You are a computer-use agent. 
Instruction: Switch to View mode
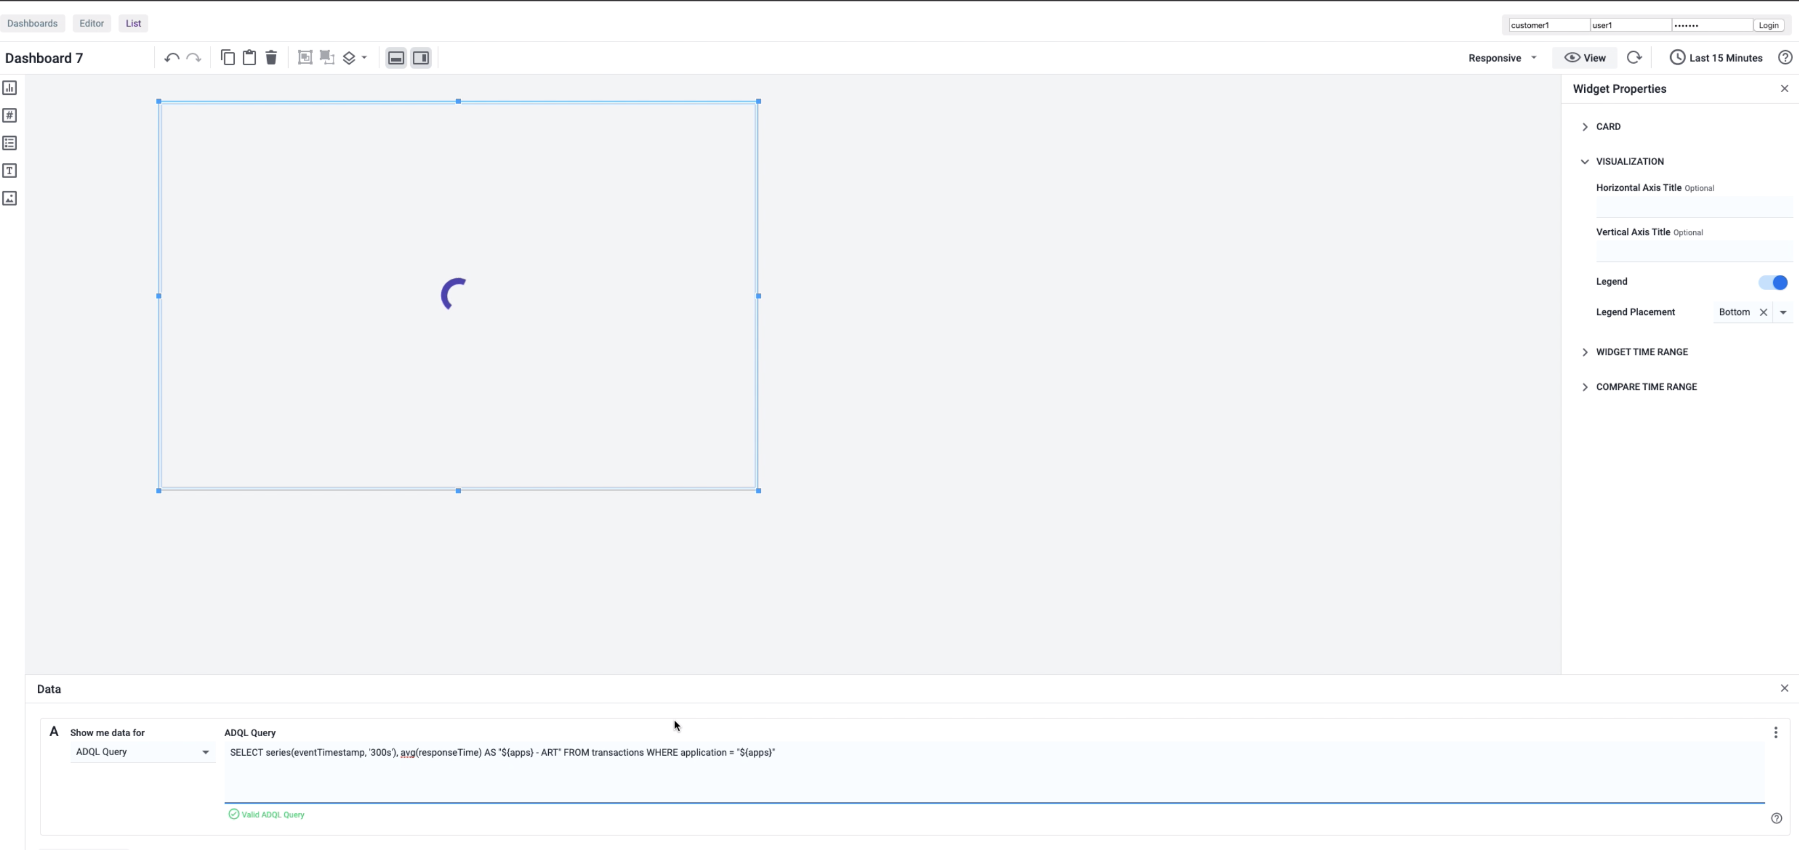tap(1585, 58)
